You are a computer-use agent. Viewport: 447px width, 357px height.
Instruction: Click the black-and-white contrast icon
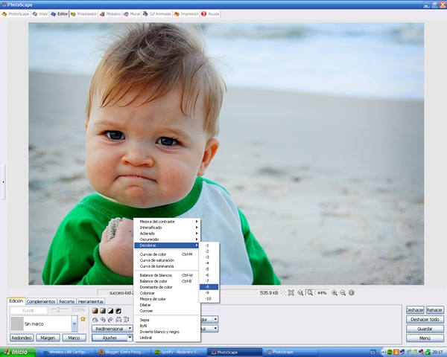pyautogui.click(x=110, y=311)
